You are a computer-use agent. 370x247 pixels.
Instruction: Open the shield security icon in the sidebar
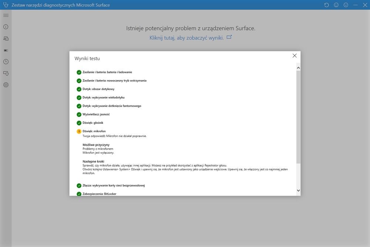(x=6, y=73)
